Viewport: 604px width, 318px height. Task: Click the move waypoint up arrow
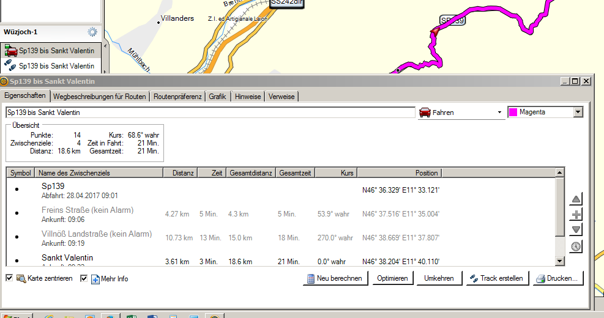(x=576, y=199)
